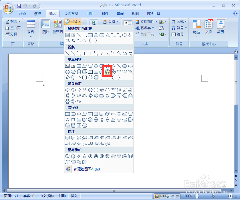
Task: Customize Quick Access Toolbar dropdown arrow
Action: (x=43, y=6)
